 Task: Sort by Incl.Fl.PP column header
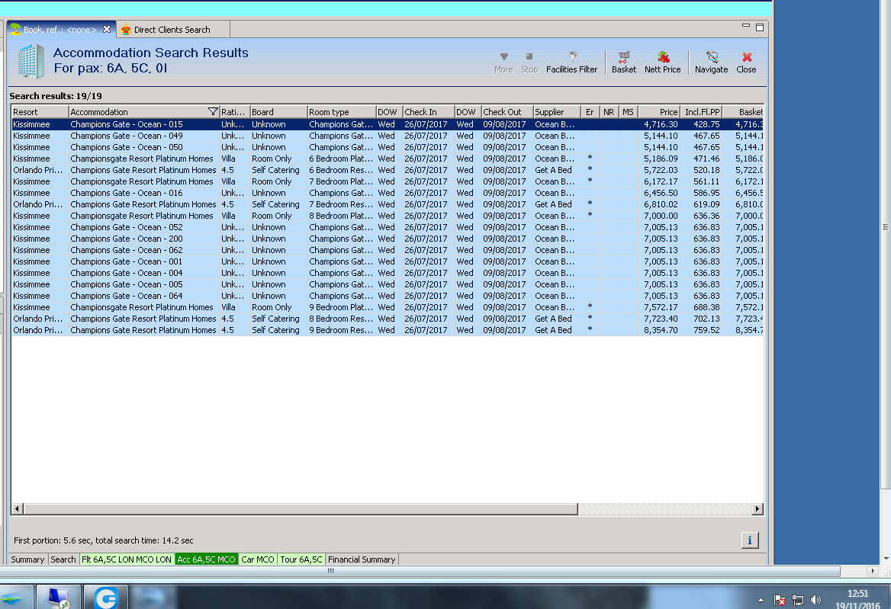pyautogui.click(x=702, y=112)
